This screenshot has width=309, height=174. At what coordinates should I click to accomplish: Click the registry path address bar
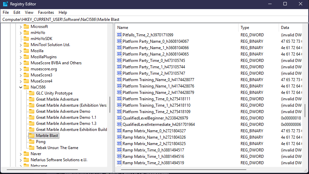[x=154, y=20]
